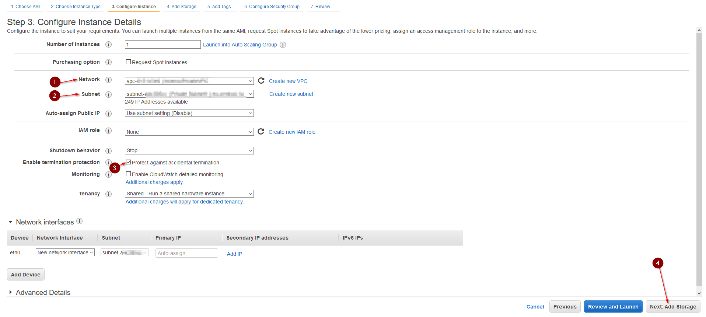Click the info icon beside Number of instances
This screenshot has width=706, height=317.
tap(108, 45)
